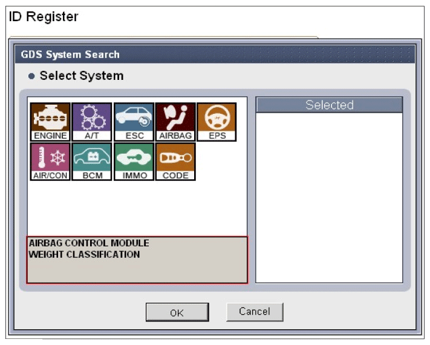The image size is (430, 345).
Task: Click the Select System heading text
Action: (82, 76)
